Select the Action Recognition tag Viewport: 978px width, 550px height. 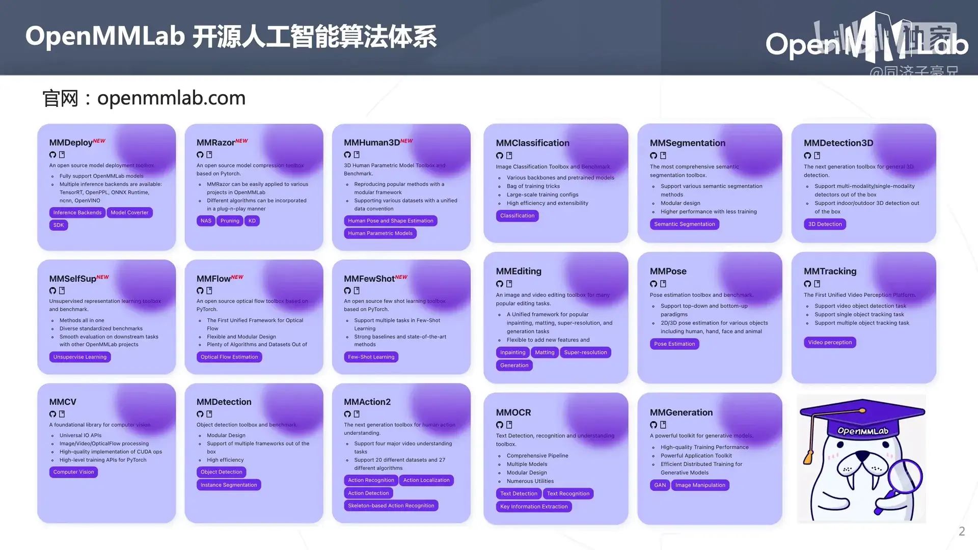(x=371, y=480)
